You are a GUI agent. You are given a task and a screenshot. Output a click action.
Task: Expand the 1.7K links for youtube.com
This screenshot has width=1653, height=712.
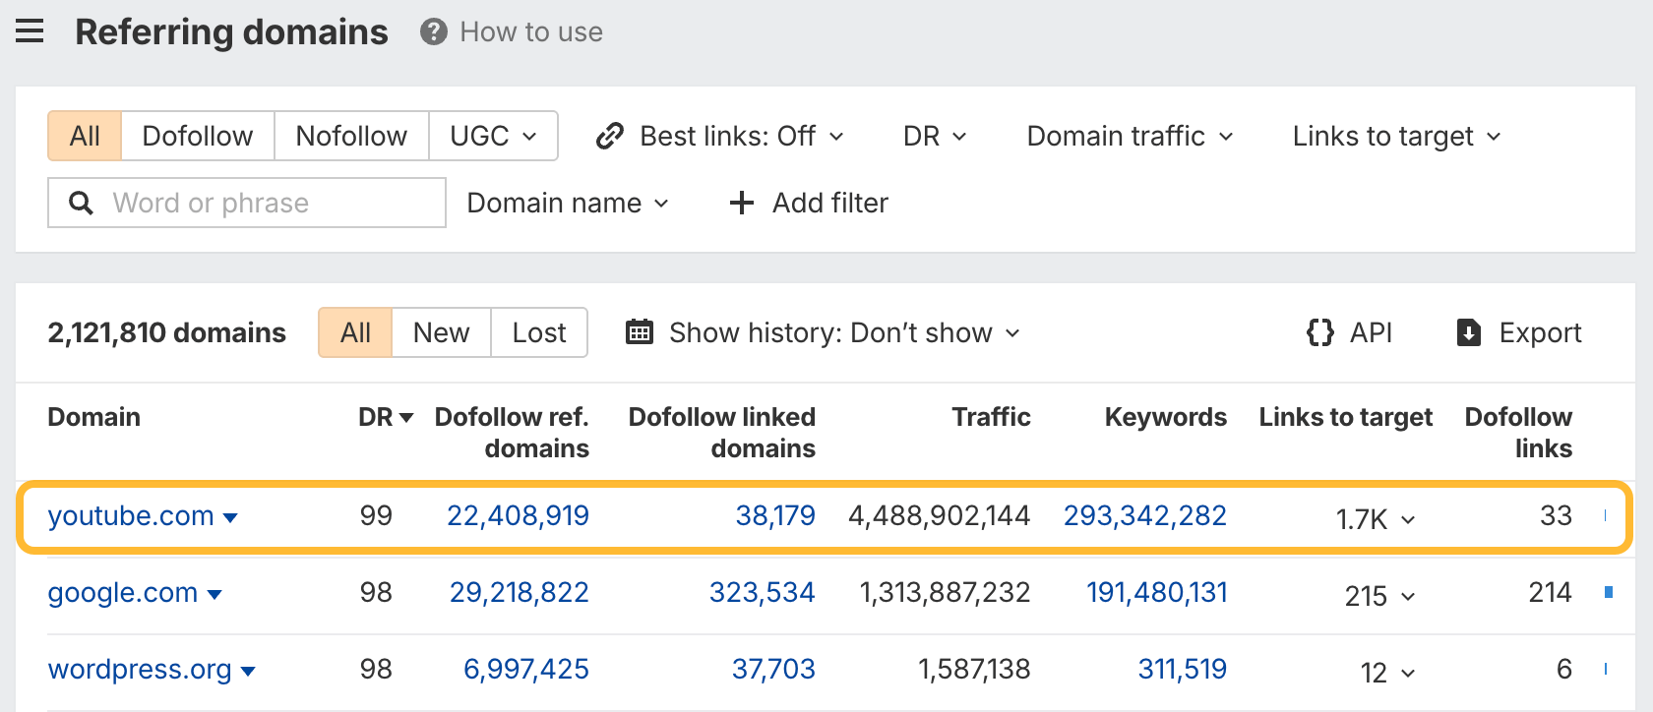(x=1375, y=518)
